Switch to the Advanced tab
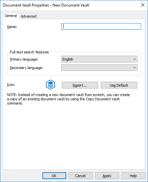 tap(28, 16)
